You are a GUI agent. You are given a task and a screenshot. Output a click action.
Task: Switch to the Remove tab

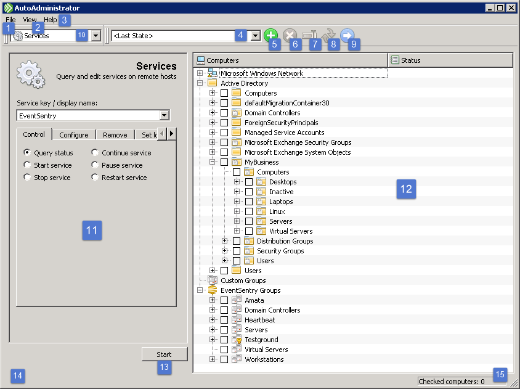click(x=115, y=135)
